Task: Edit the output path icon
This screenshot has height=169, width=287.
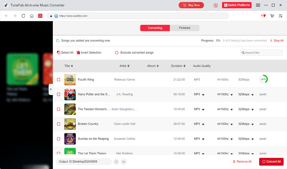Action: pyautogui.click(x=116, y=162)
